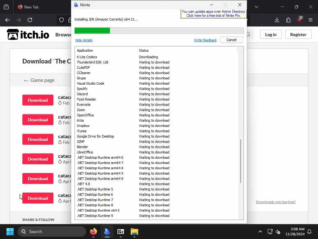Click the Ninite details list scrollbar thumb

[241, 161]
